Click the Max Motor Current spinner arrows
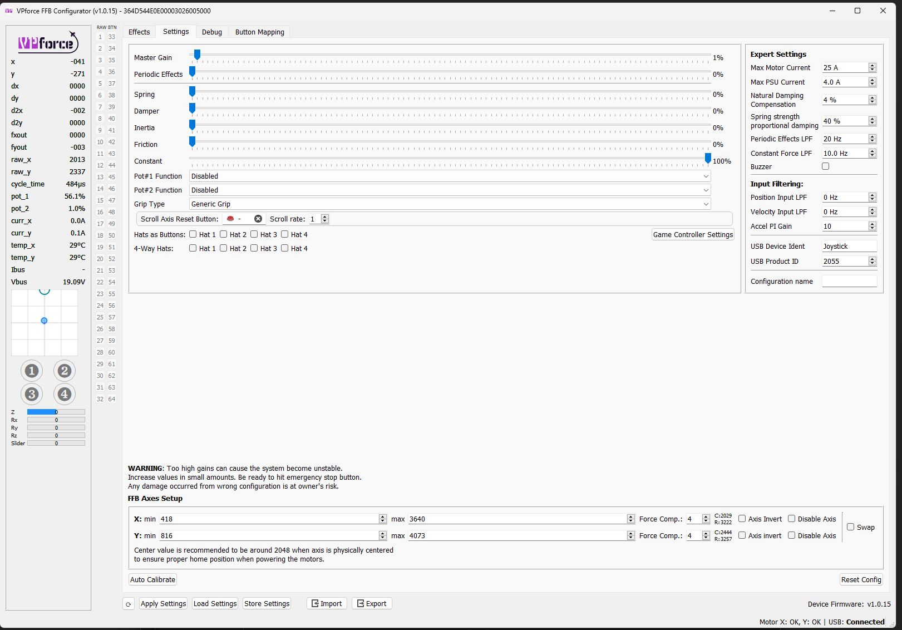902x630 pixels. coord(873,67)
